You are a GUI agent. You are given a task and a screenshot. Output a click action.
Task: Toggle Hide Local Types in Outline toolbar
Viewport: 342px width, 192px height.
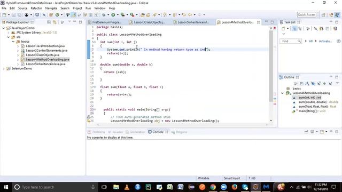click(x=330, y=84)
